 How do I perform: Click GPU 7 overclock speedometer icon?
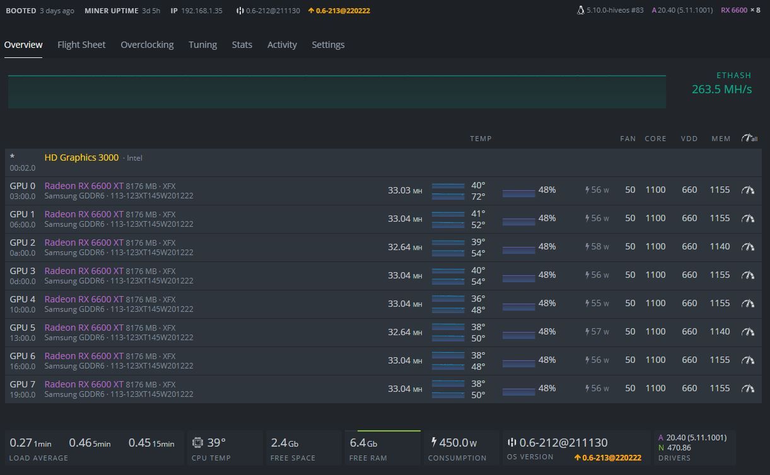click(748, 389)
